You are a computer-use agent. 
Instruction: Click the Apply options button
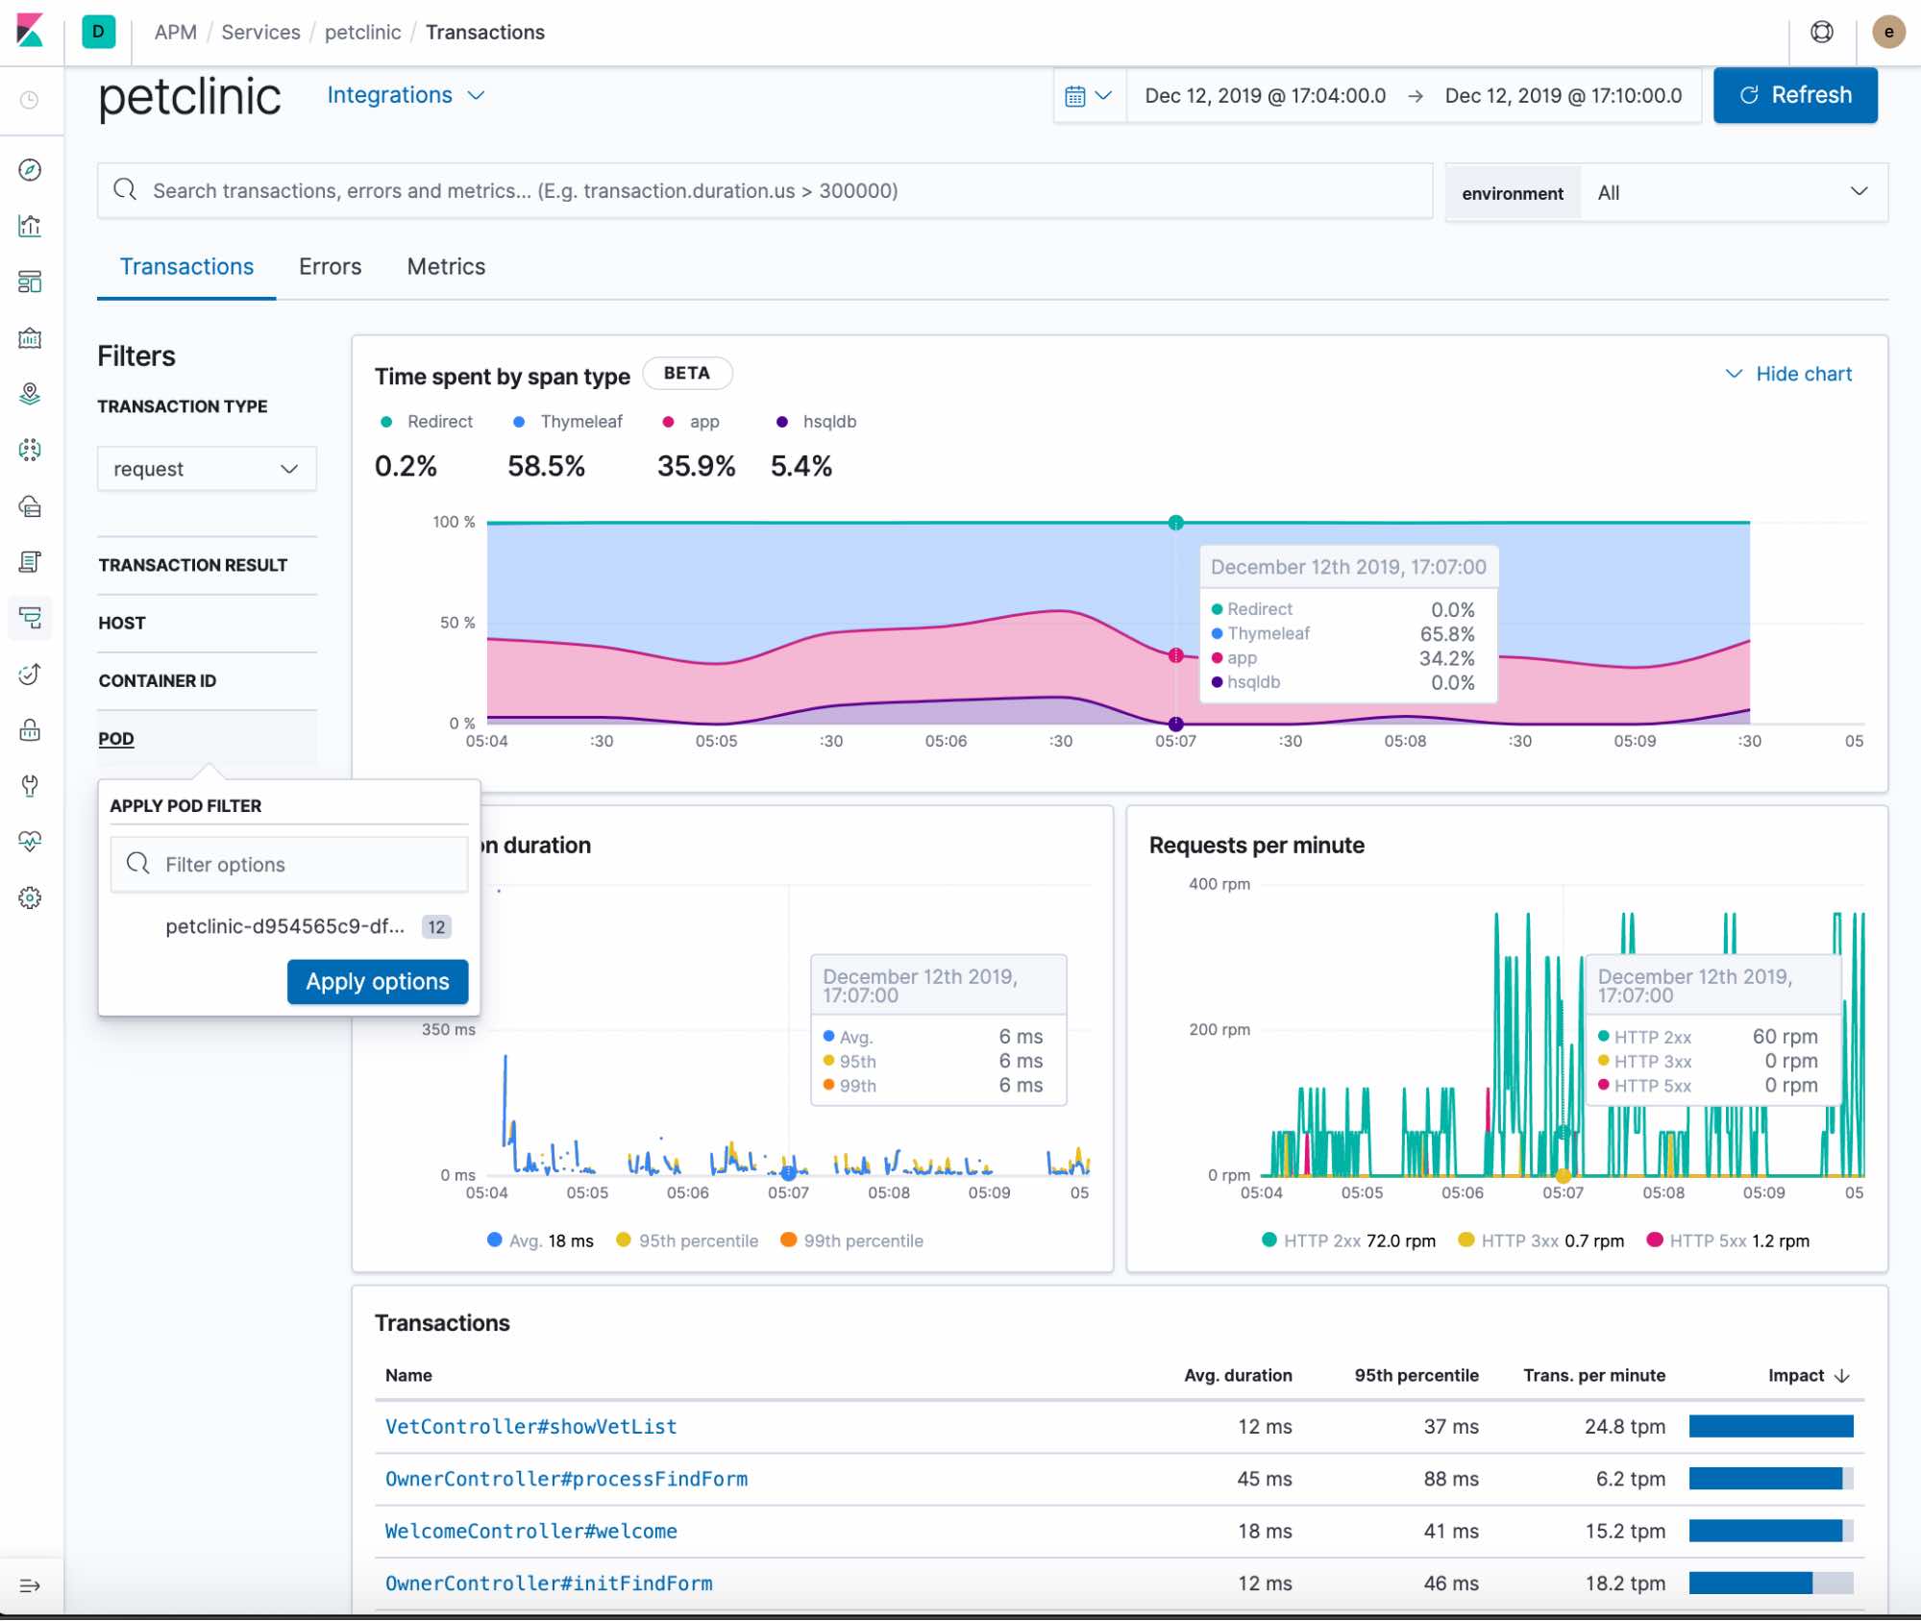[377, 981]
